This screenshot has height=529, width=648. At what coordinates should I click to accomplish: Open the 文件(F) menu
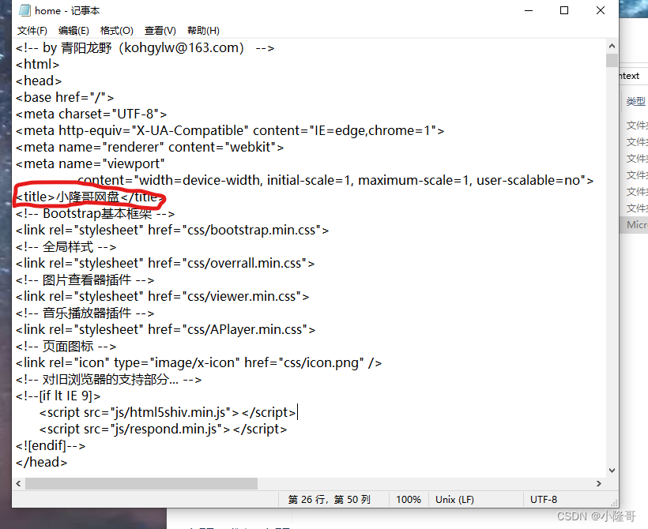32,31
